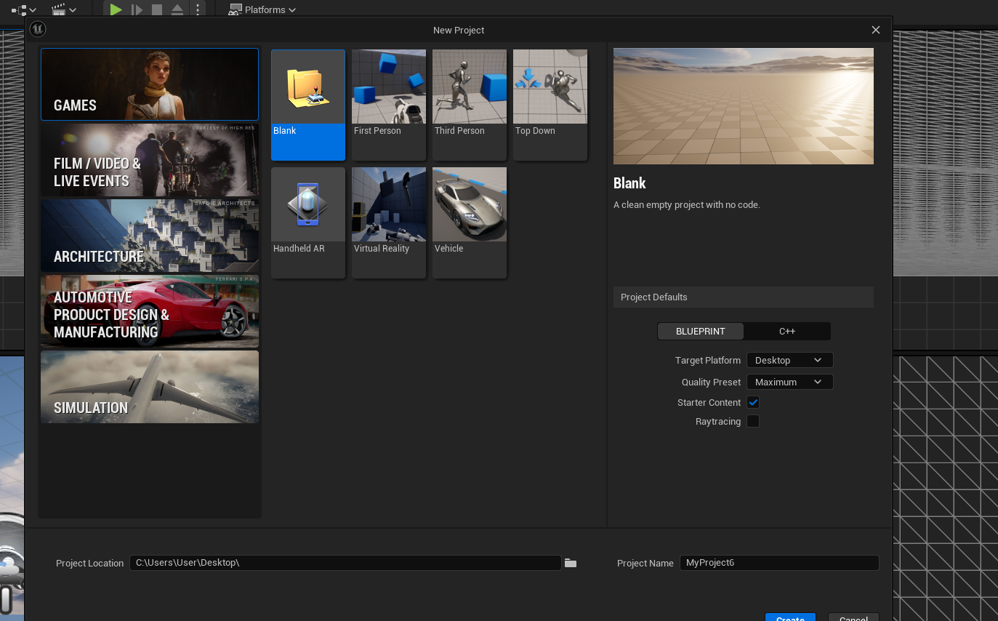Click the Stop square icon in editor toolbar

(x=157, y=9)
